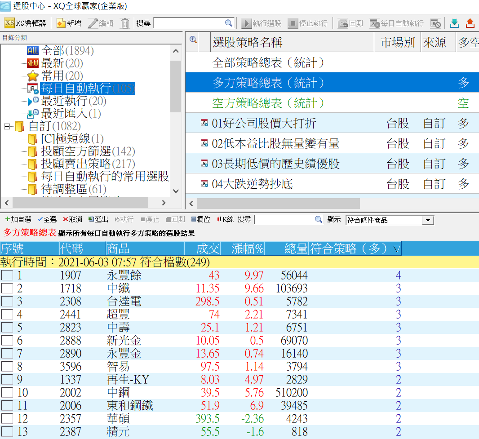Screen dimensions: 479x439
Task: Click 加自選 to add to watchlist
Action: [x=18, y=219]
